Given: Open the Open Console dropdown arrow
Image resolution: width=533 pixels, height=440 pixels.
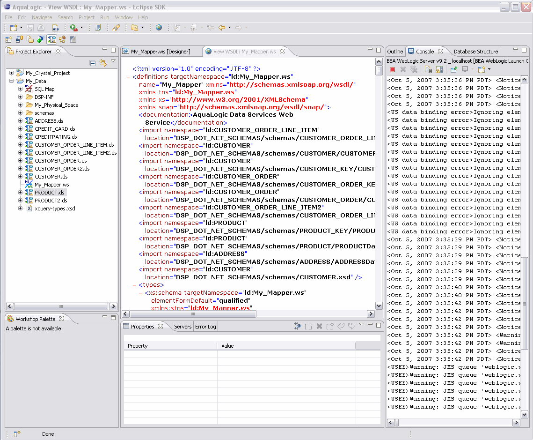Looking at the screenshot, I should [489, 69].
